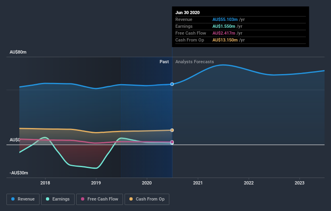Screen dimensions: 331x211
Task: Toggle the Earnings legend button
Action: click(58, 199)
